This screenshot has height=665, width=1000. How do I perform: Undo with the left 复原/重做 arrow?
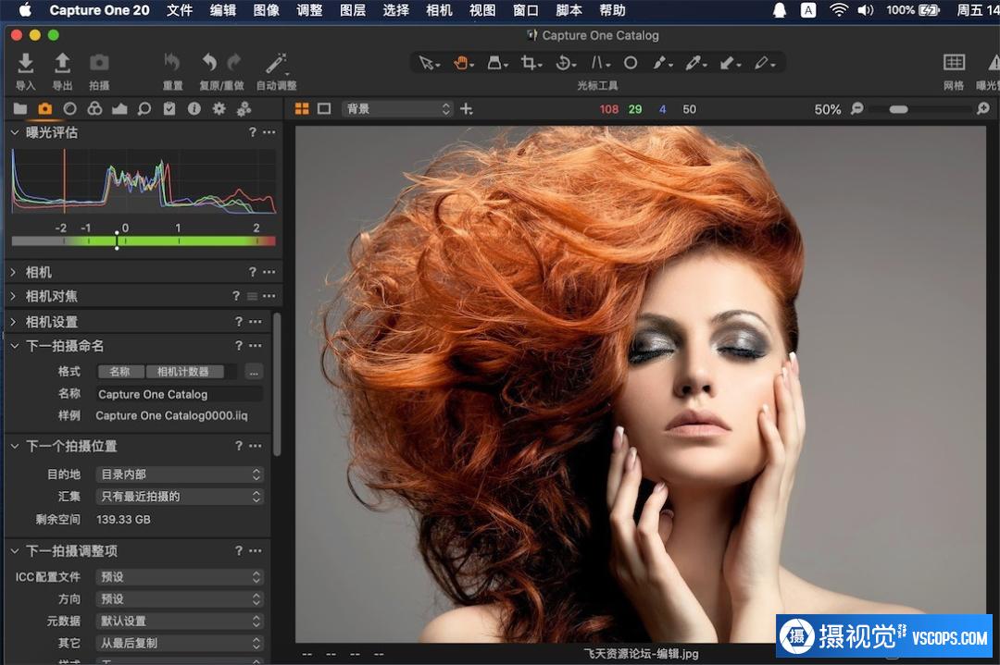[x=210, y=62]
